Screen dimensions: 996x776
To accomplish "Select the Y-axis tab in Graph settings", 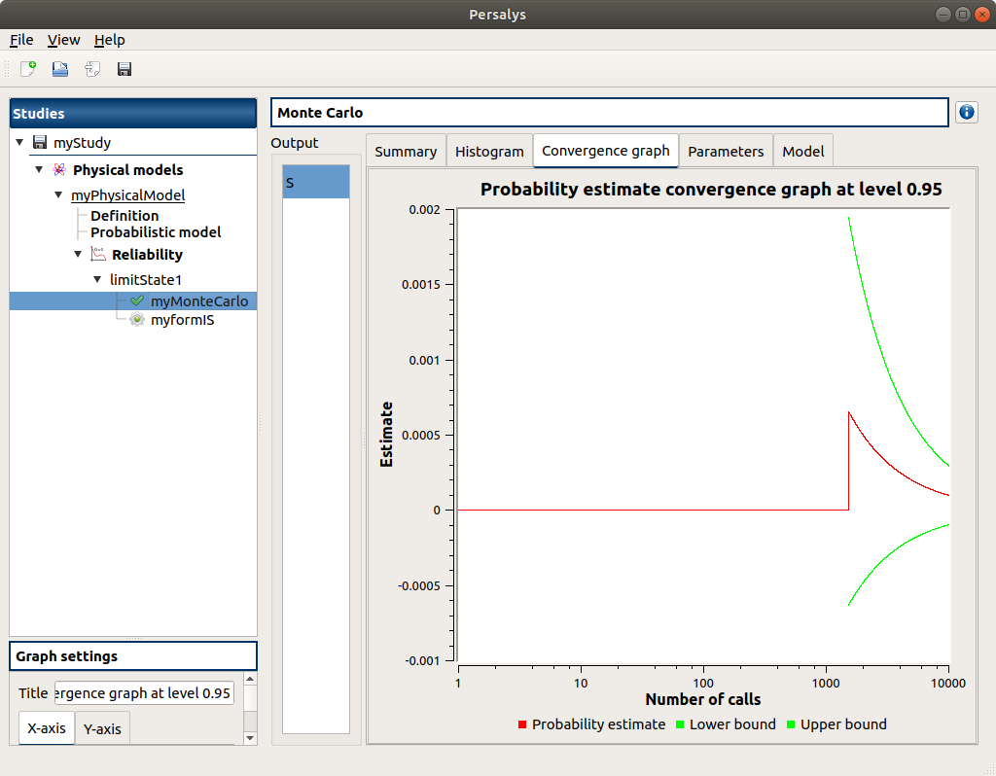I will [x=102, y=729].
